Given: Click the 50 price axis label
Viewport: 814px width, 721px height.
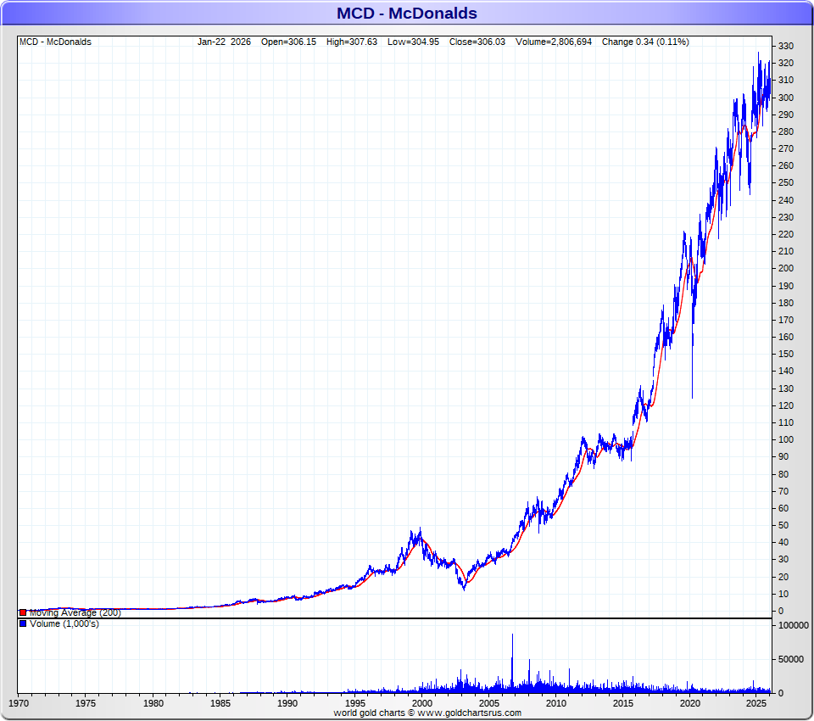Looking at the screenshot, I should point(783,525).
